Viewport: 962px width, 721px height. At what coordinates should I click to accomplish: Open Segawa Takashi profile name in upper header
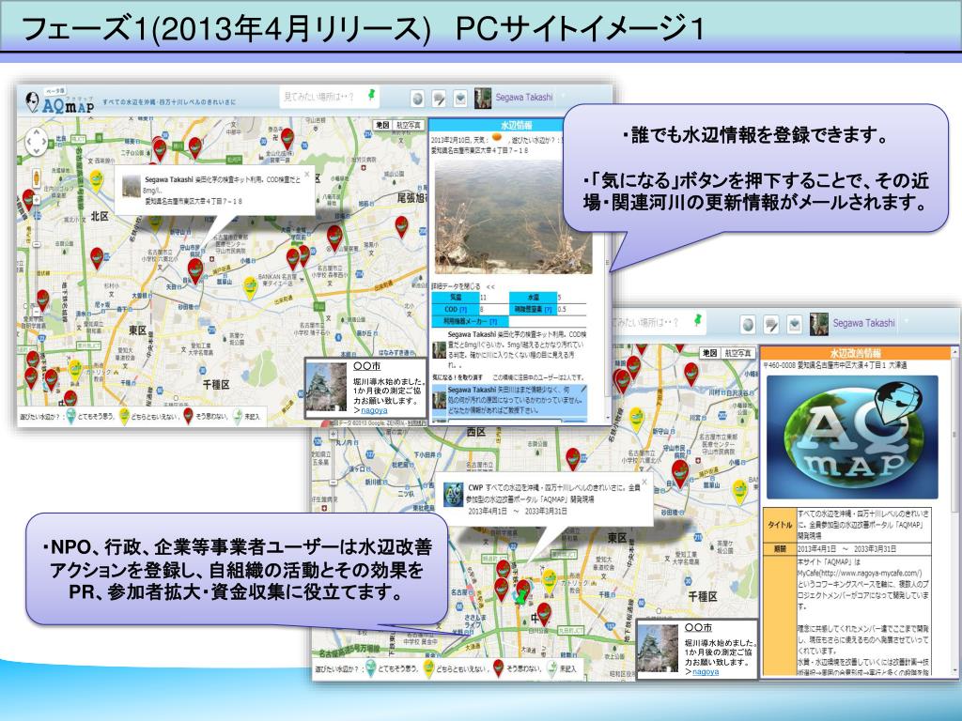524,97
